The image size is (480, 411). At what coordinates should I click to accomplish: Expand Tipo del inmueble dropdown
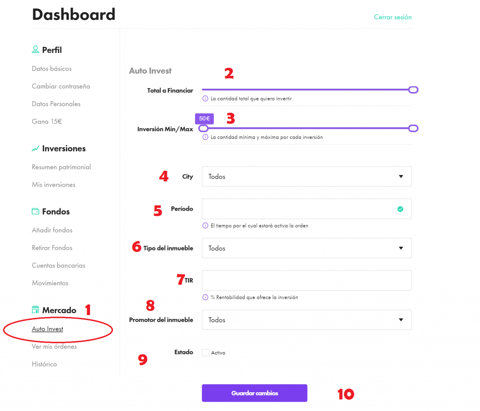[x=307, y=248]
